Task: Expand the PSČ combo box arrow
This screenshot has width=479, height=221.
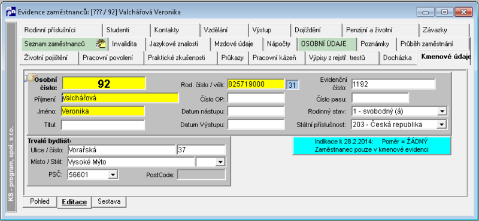Action: tap(113, 174)
